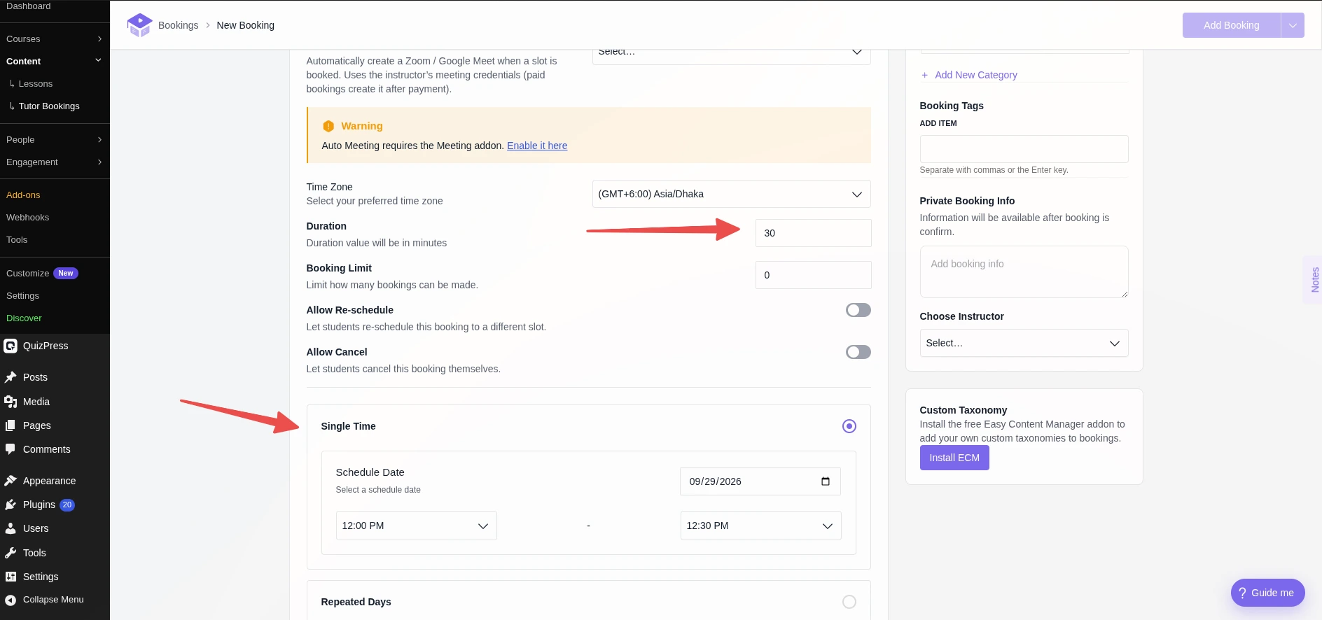Open the Time Zone dropdown
Viewport: 1322px width, 620px height.
coord(732,194)
